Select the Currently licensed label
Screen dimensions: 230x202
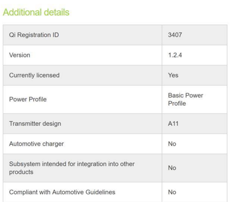(x=34, y=75)
